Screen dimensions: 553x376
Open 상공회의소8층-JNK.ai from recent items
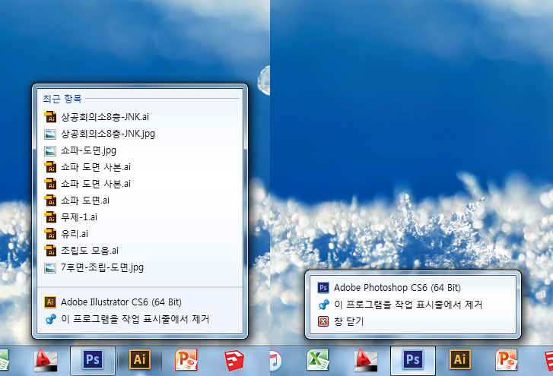click(104, 117)
